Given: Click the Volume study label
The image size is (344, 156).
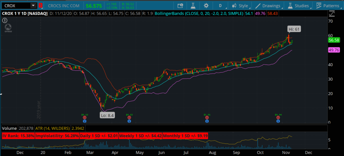Looking at the screenshot, I should [x=9, y=129].
